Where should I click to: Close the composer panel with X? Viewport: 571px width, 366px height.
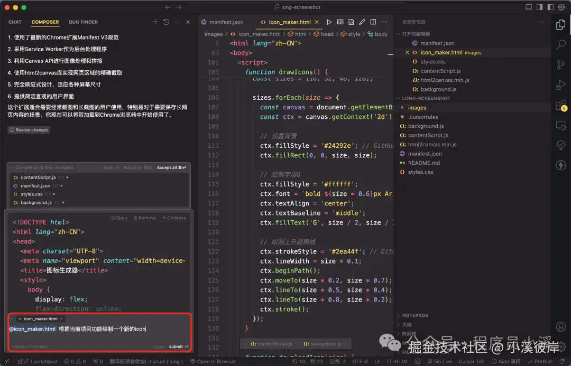188,22
